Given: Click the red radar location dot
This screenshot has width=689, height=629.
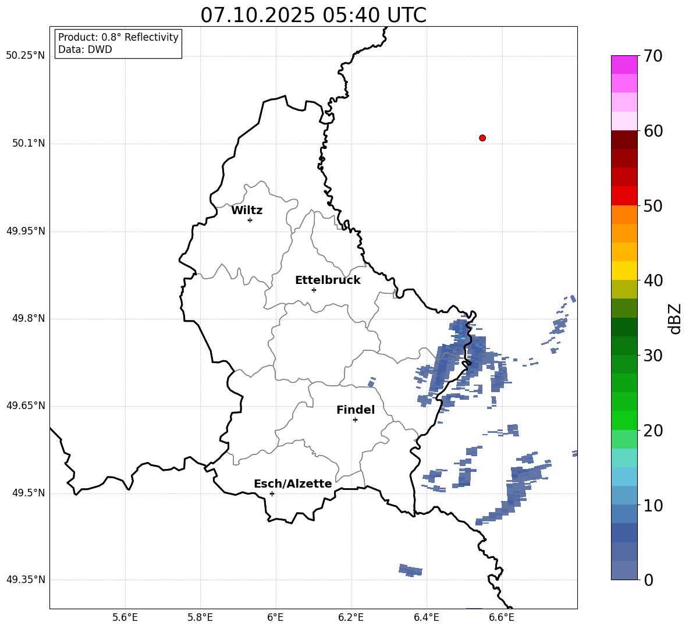Looking at the screenshot, I should point(482,138).
